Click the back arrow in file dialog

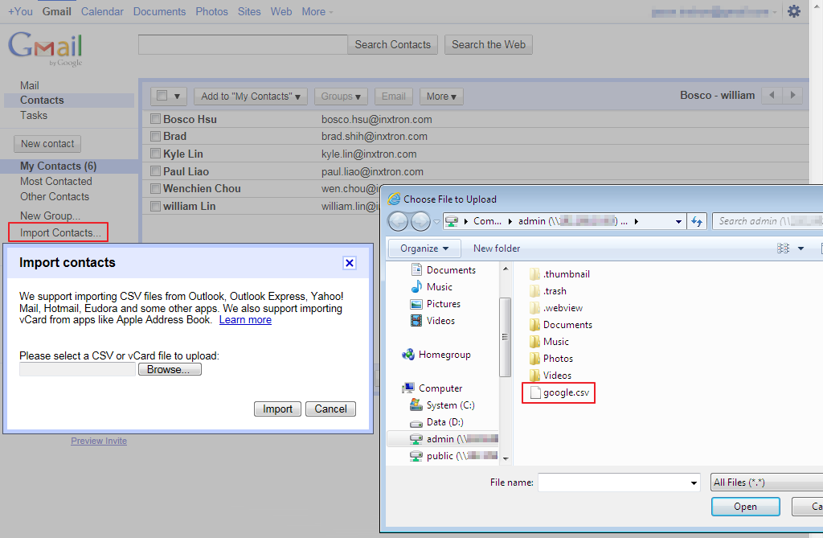(x=398, y=221)
